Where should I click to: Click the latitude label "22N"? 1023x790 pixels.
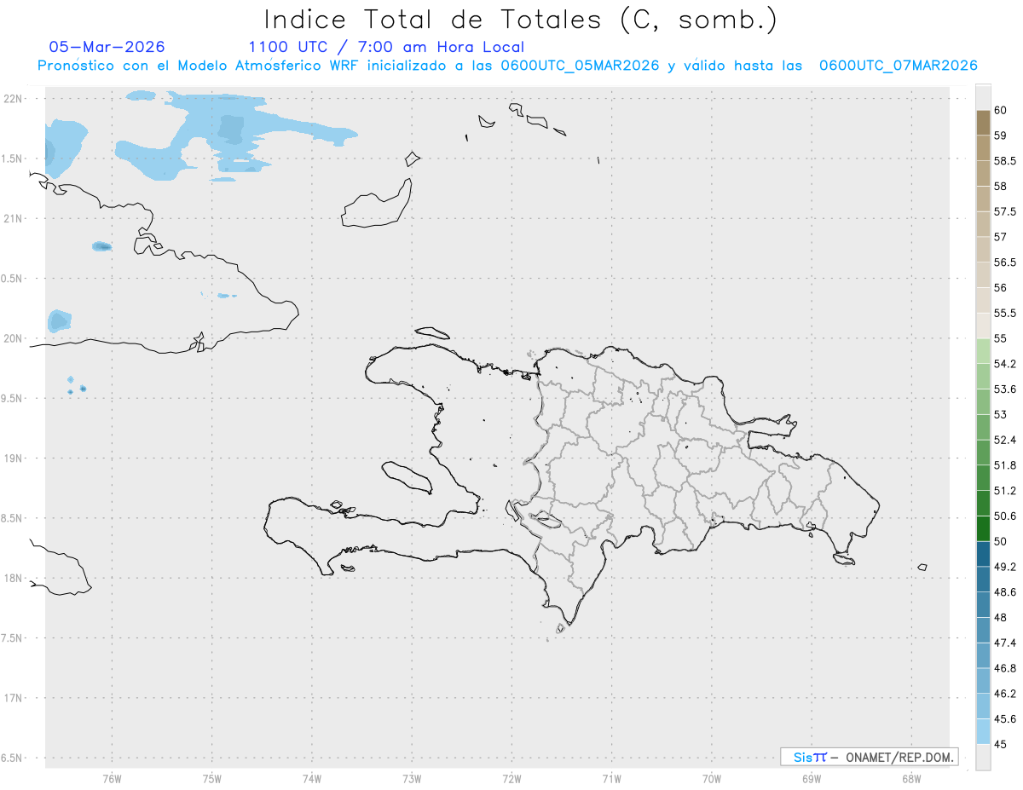[x=14, y=98]
